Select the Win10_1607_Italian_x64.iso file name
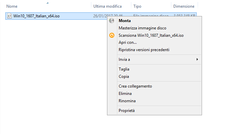226x134 pixels. tap(37, 16)
